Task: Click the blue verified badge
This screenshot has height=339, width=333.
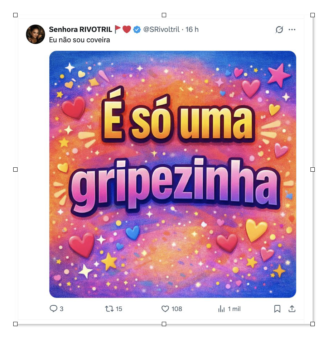Action: click(x=137, y=29)
